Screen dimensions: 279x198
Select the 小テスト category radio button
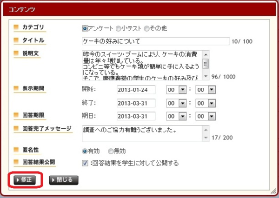(120, 29)
